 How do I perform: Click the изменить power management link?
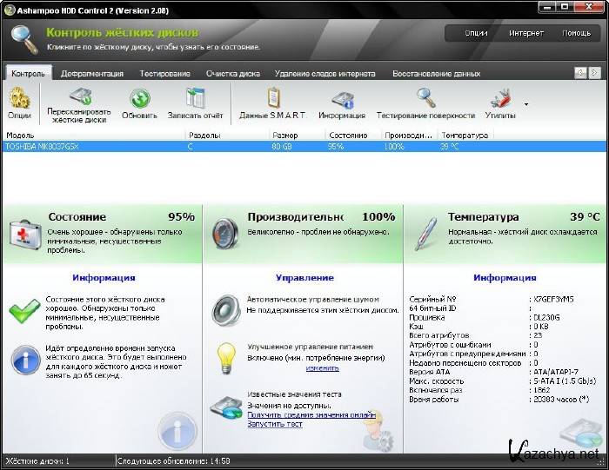point(322,368)
